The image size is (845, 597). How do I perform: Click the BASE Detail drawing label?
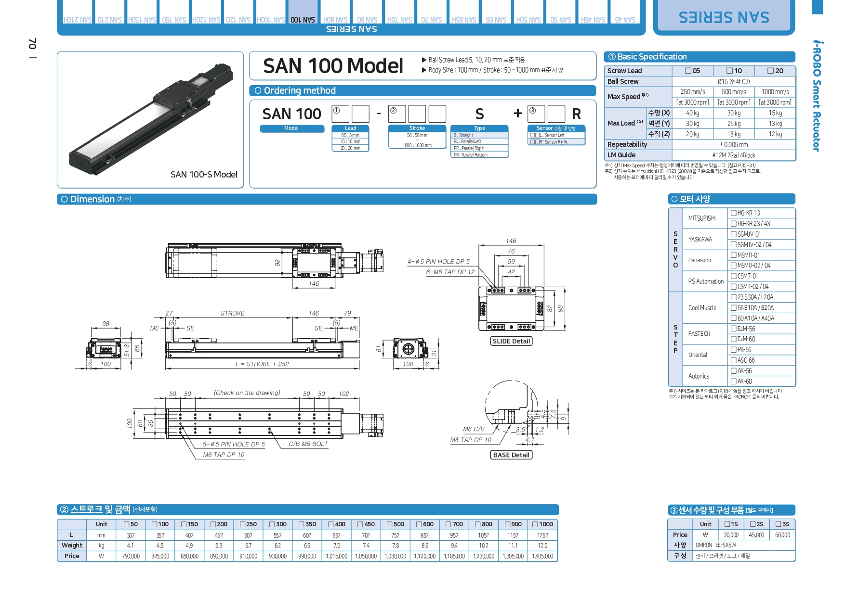511,455
